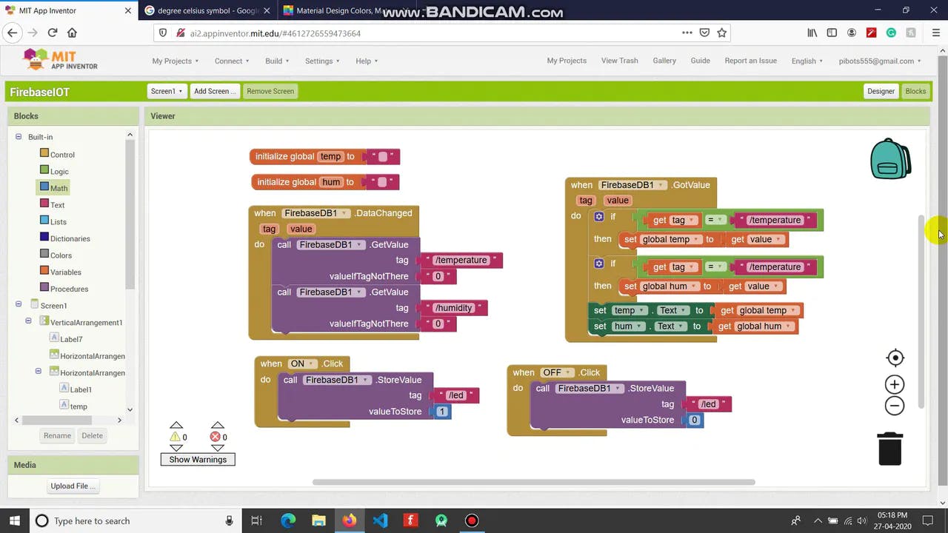Open the Build menu
Viewport: 948px width, 533px height.
tap(276, 61)
